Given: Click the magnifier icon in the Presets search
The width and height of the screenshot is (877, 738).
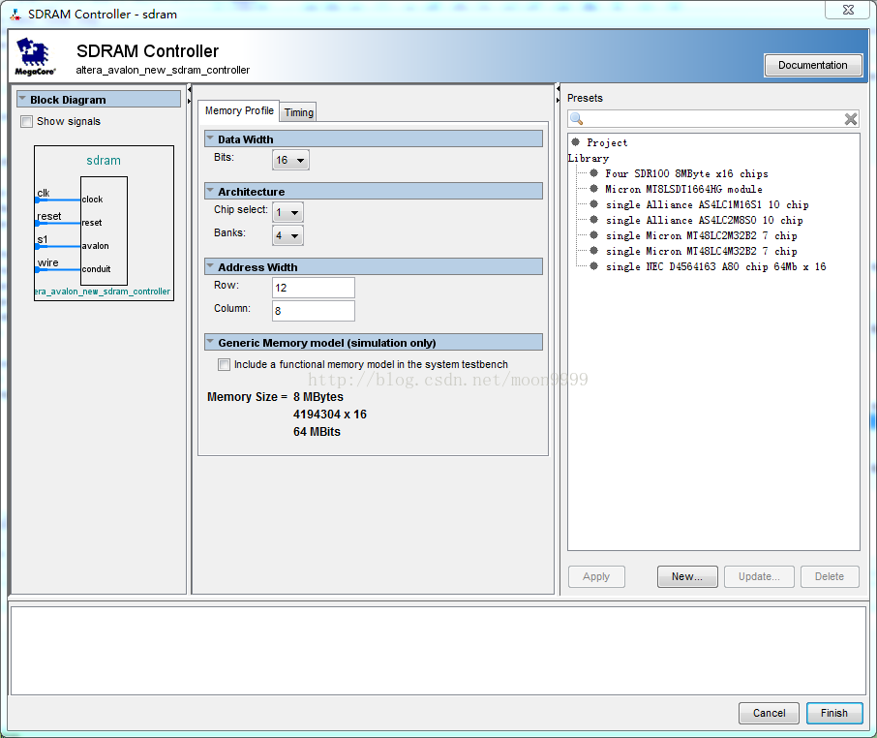Looking at the screenshot, I should point(577,118).
